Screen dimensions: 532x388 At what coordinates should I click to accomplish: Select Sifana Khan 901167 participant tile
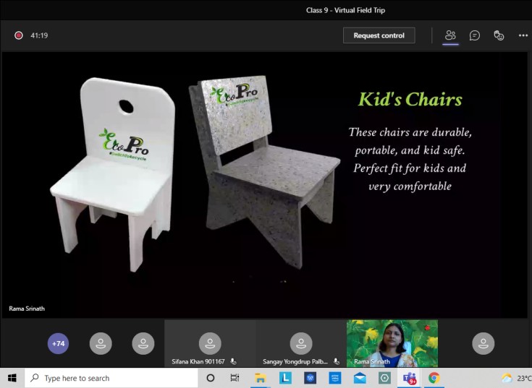tap(210, 344)
